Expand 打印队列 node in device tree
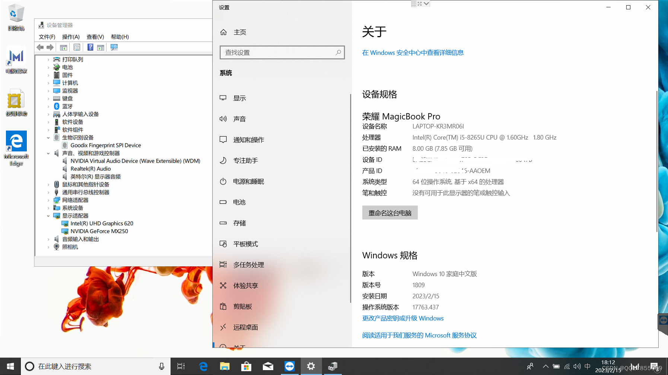This screenshot has height=375, width=668. pyautogui.click(x=48, y=60)
